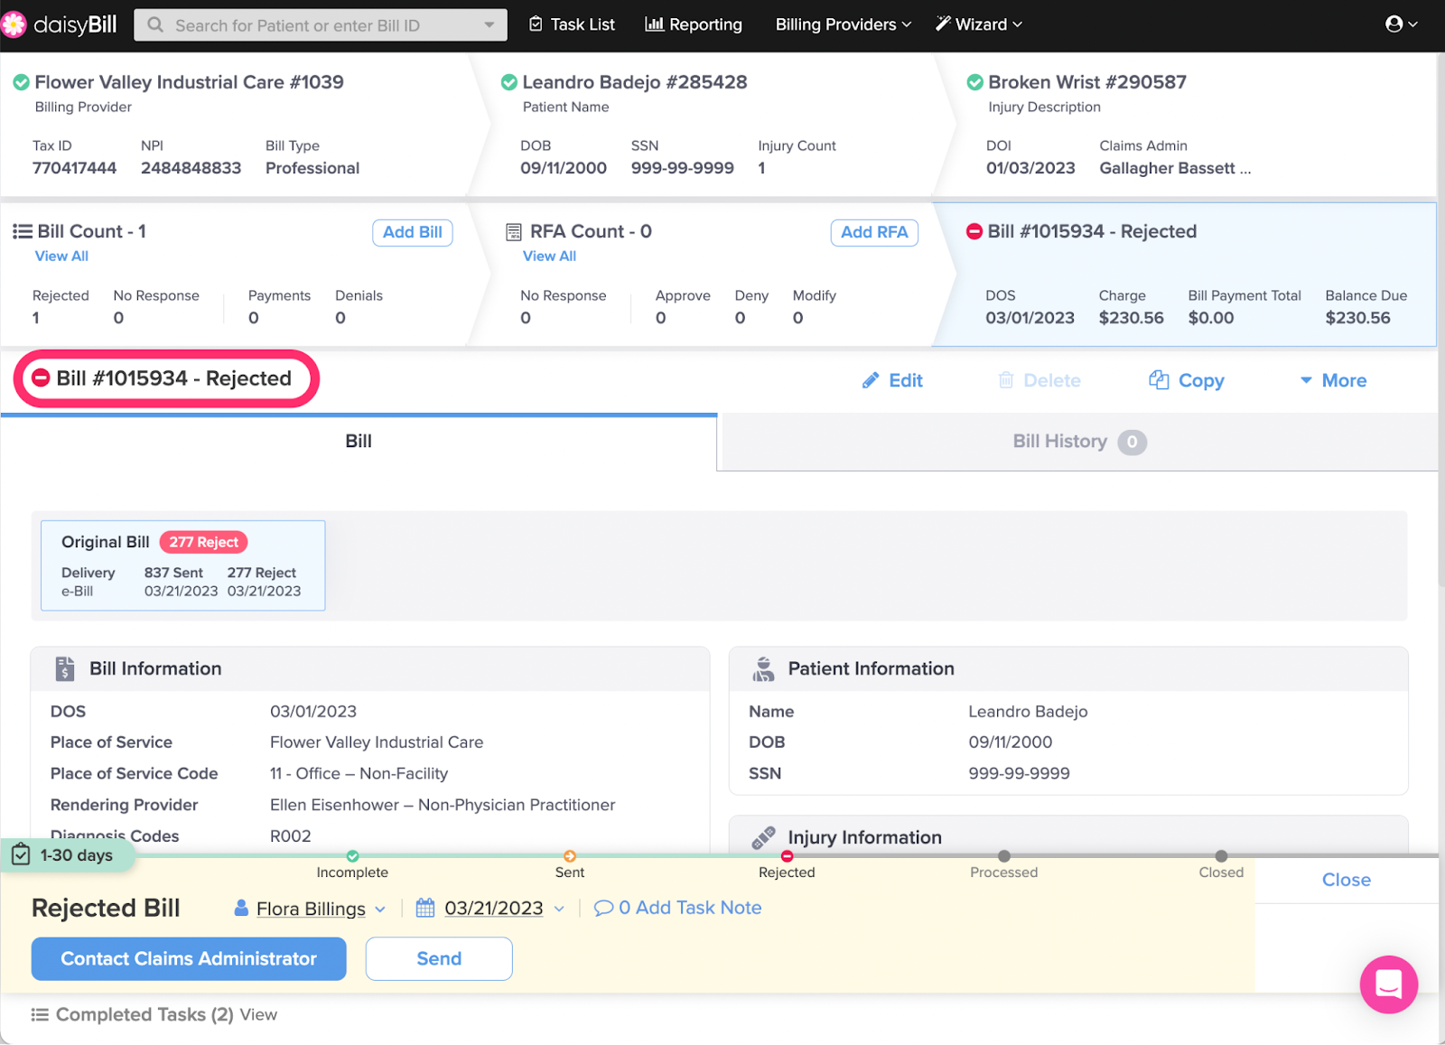The height and width of the screenshot is (1045, 1445).
Task: Click the Sent step marker on progress line
Action: 570,856
